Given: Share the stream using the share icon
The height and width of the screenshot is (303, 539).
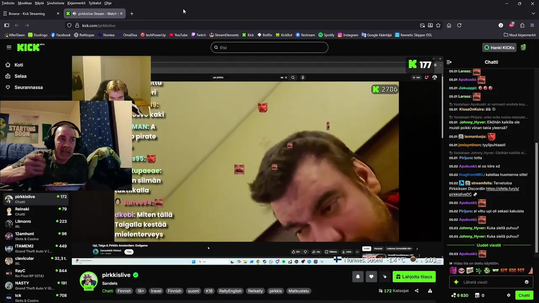Looking at the screenshot, I should point(416,291).
